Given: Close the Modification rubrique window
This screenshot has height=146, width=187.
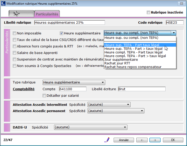Looking at the screenshot, I should [x=182, y=3].
